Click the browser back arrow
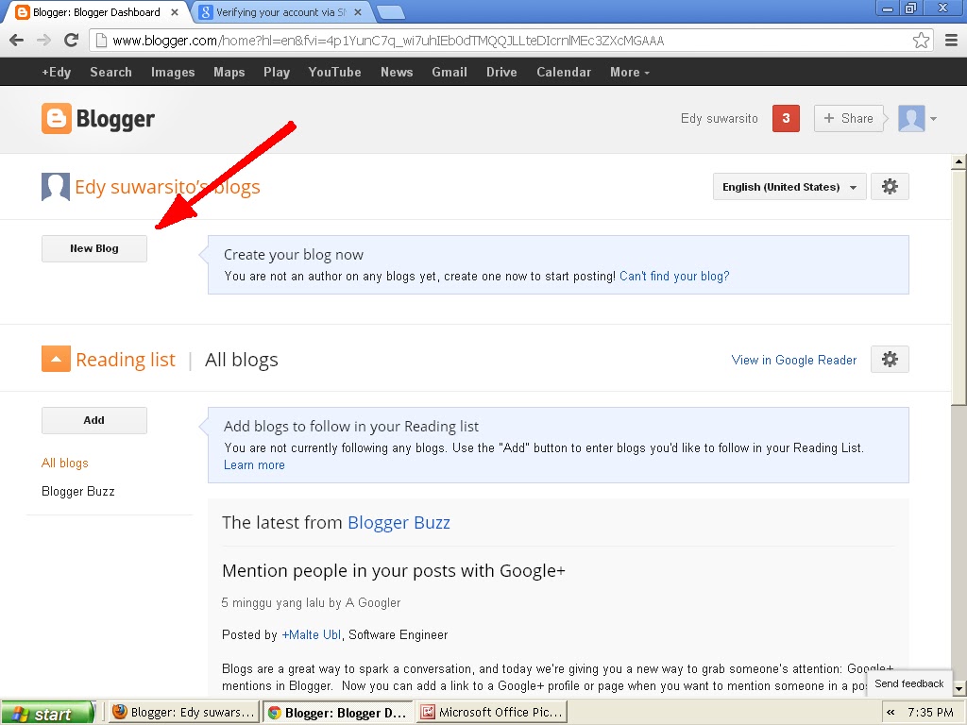The width and height of the screenshot is (967, 725). [x=17, y=41]
